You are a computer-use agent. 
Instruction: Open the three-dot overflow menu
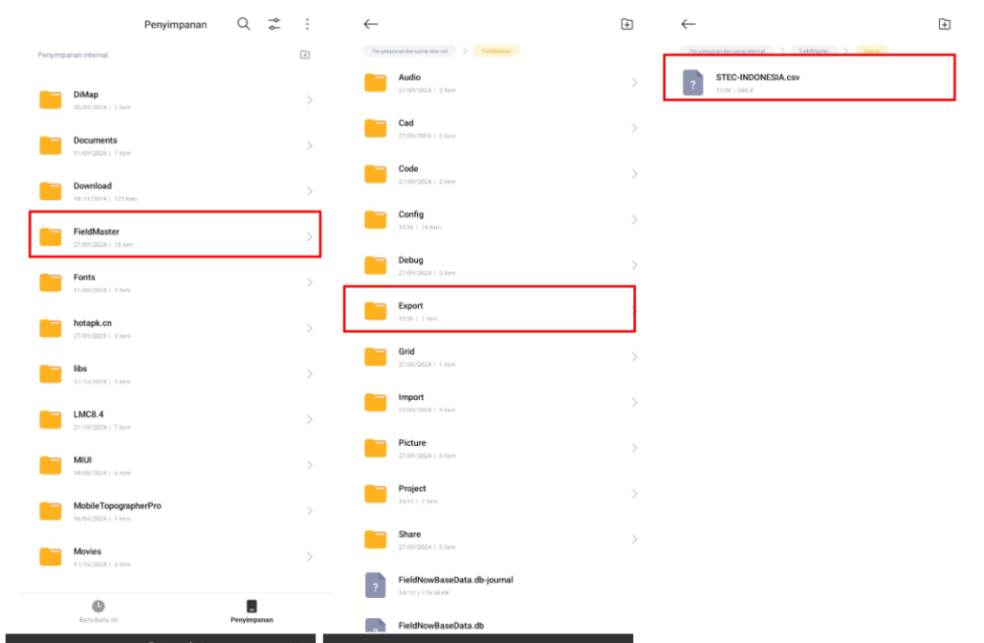click(307, 24)
